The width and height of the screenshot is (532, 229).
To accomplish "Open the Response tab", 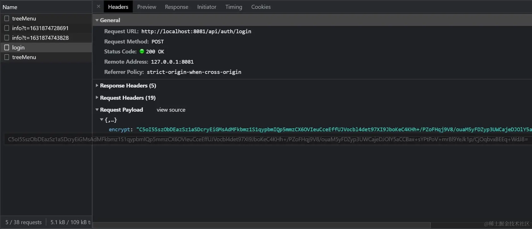I will click(177, 7).
